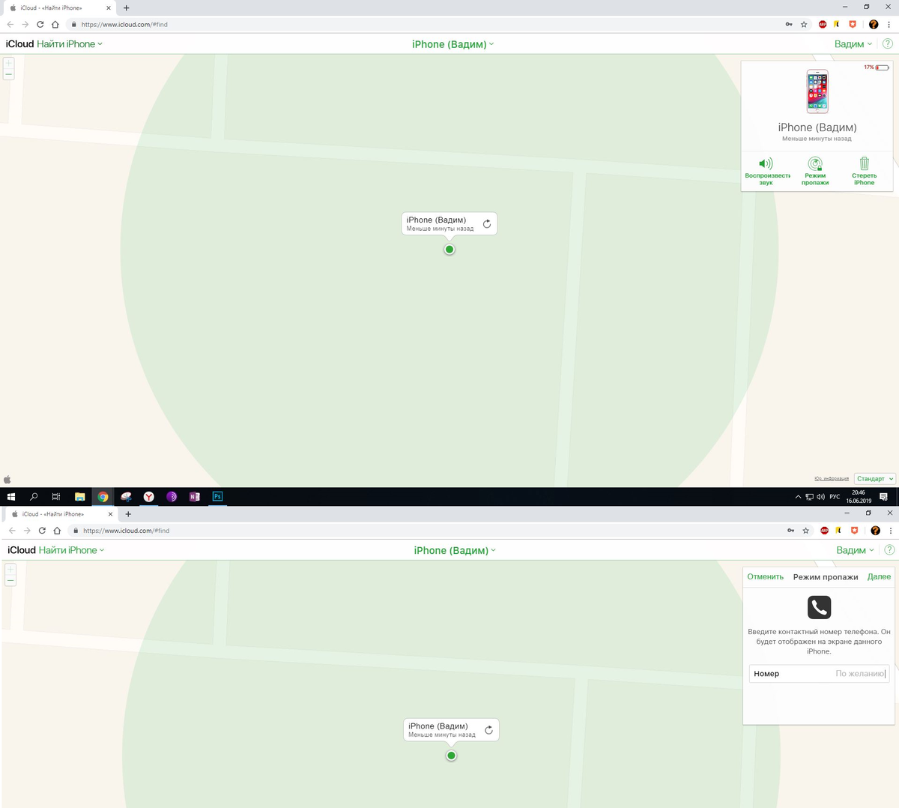Reload page in top browser window
Image resolution: width=899 pixels, height=808 pixels.
pyautogui.click(x=40, y=24)
